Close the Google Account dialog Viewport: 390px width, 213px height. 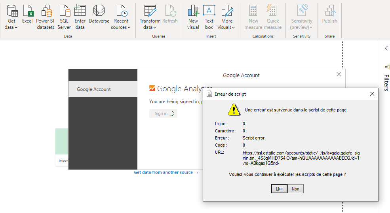tap(339, 74)
